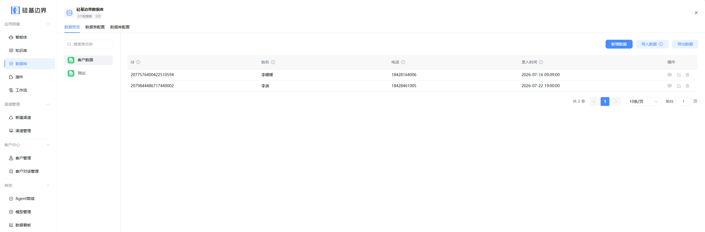
Task: Delete the 李渊 row with trash icon
Action: [688, 86]
